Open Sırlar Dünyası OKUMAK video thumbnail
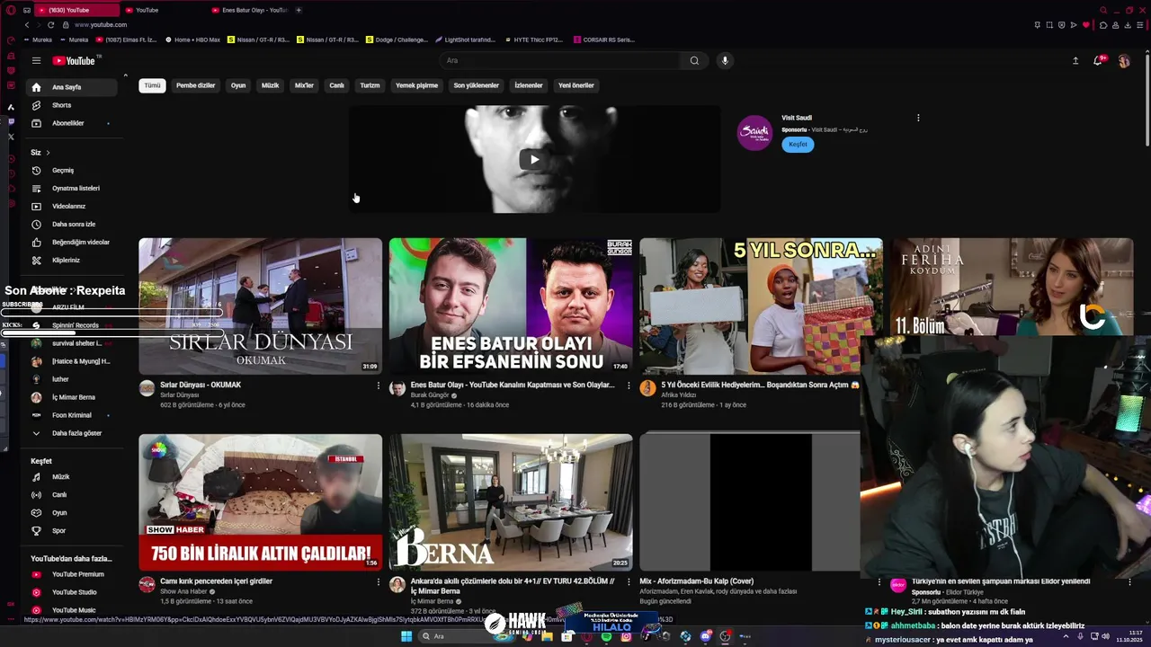Image resolution: width=1151 pixels, height=647 pixels. pyautogui.click(x=260, y=306)
